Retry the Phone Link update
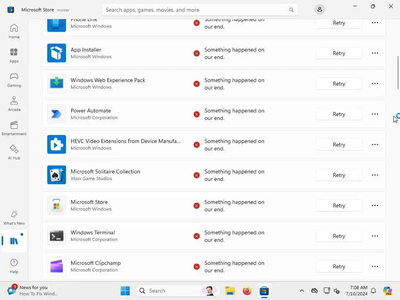400x300 pixels. pyautogui.click(x=339, y=23)
